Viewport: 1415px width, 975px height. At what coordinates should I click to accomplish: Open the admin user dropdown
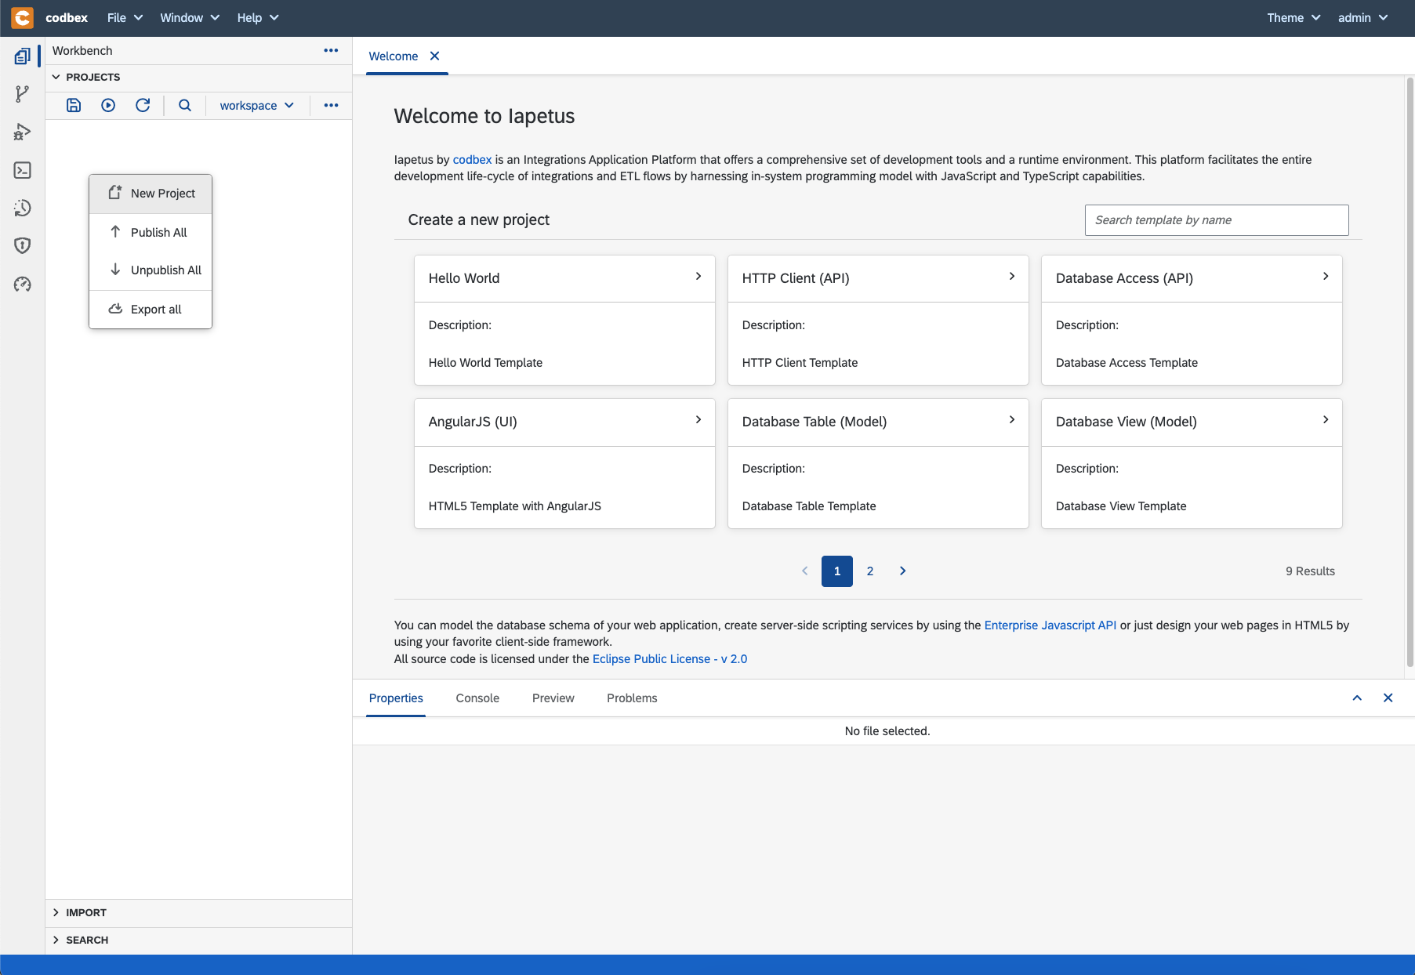coord(1362,17)
